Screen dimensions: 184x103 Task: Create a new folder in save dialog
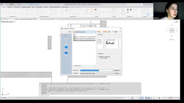(x=106, y=32)
